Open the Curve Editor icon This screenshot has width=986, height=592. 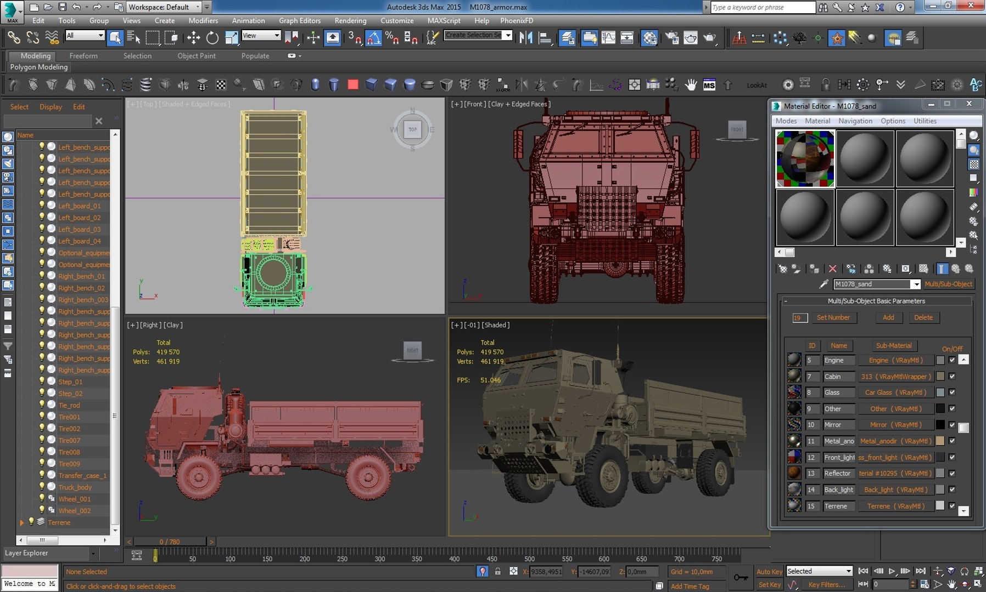pos(608,37)
